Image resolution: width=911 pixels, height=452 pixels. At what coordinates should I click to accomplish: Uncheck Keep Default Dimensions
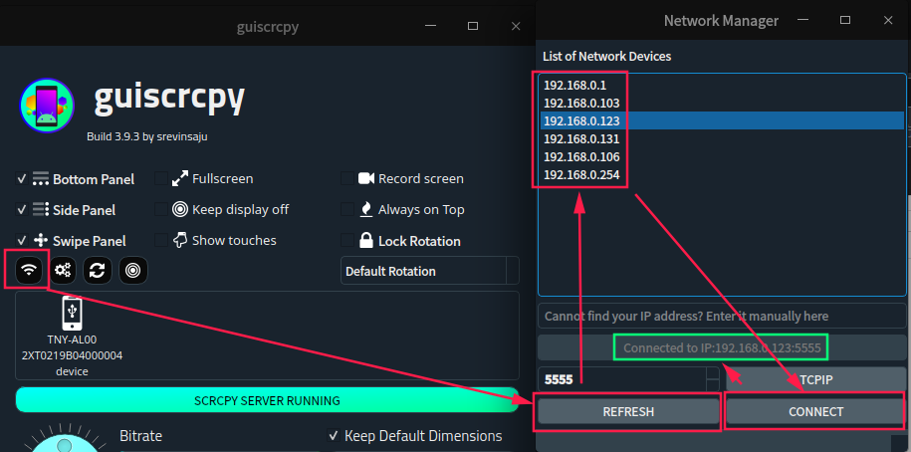pos(334,436)
